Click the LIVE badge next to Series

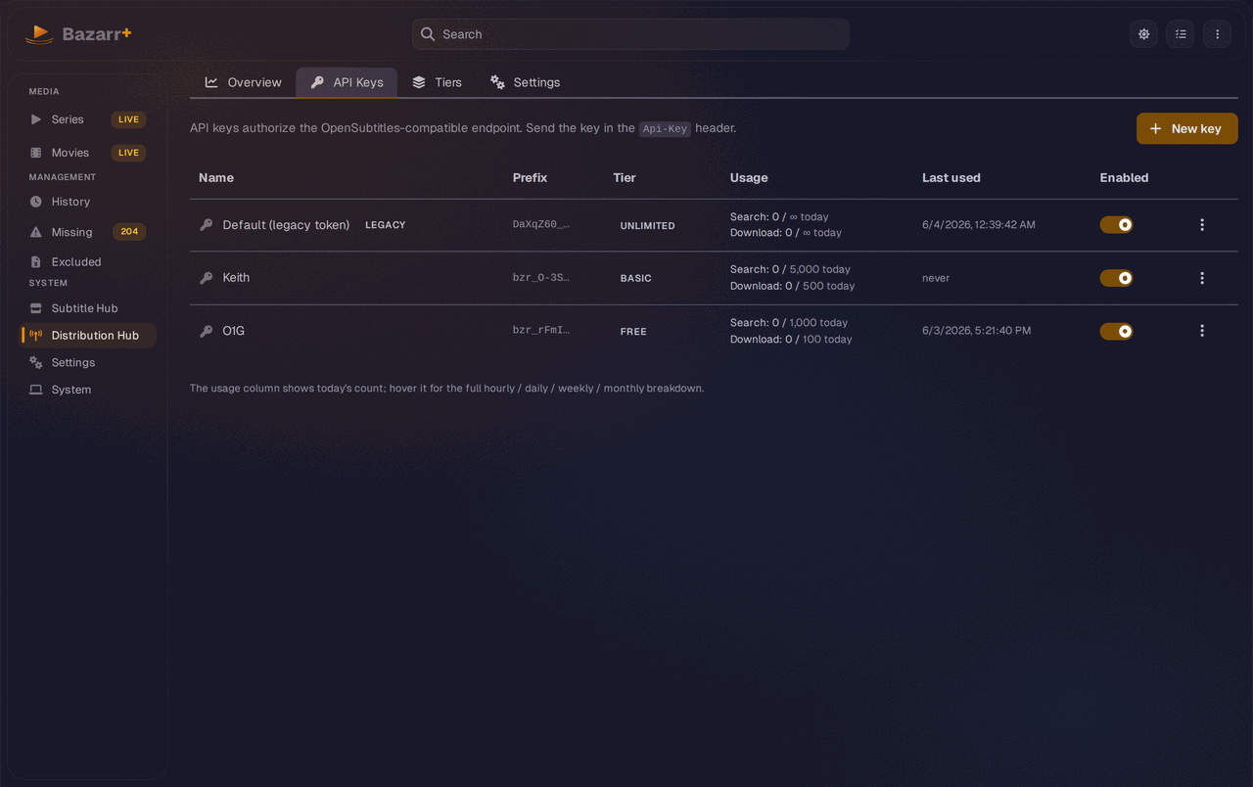(x=128, y=119)
